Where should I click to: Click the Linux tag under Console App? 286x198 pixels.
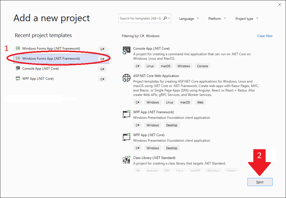coord(150,66)
